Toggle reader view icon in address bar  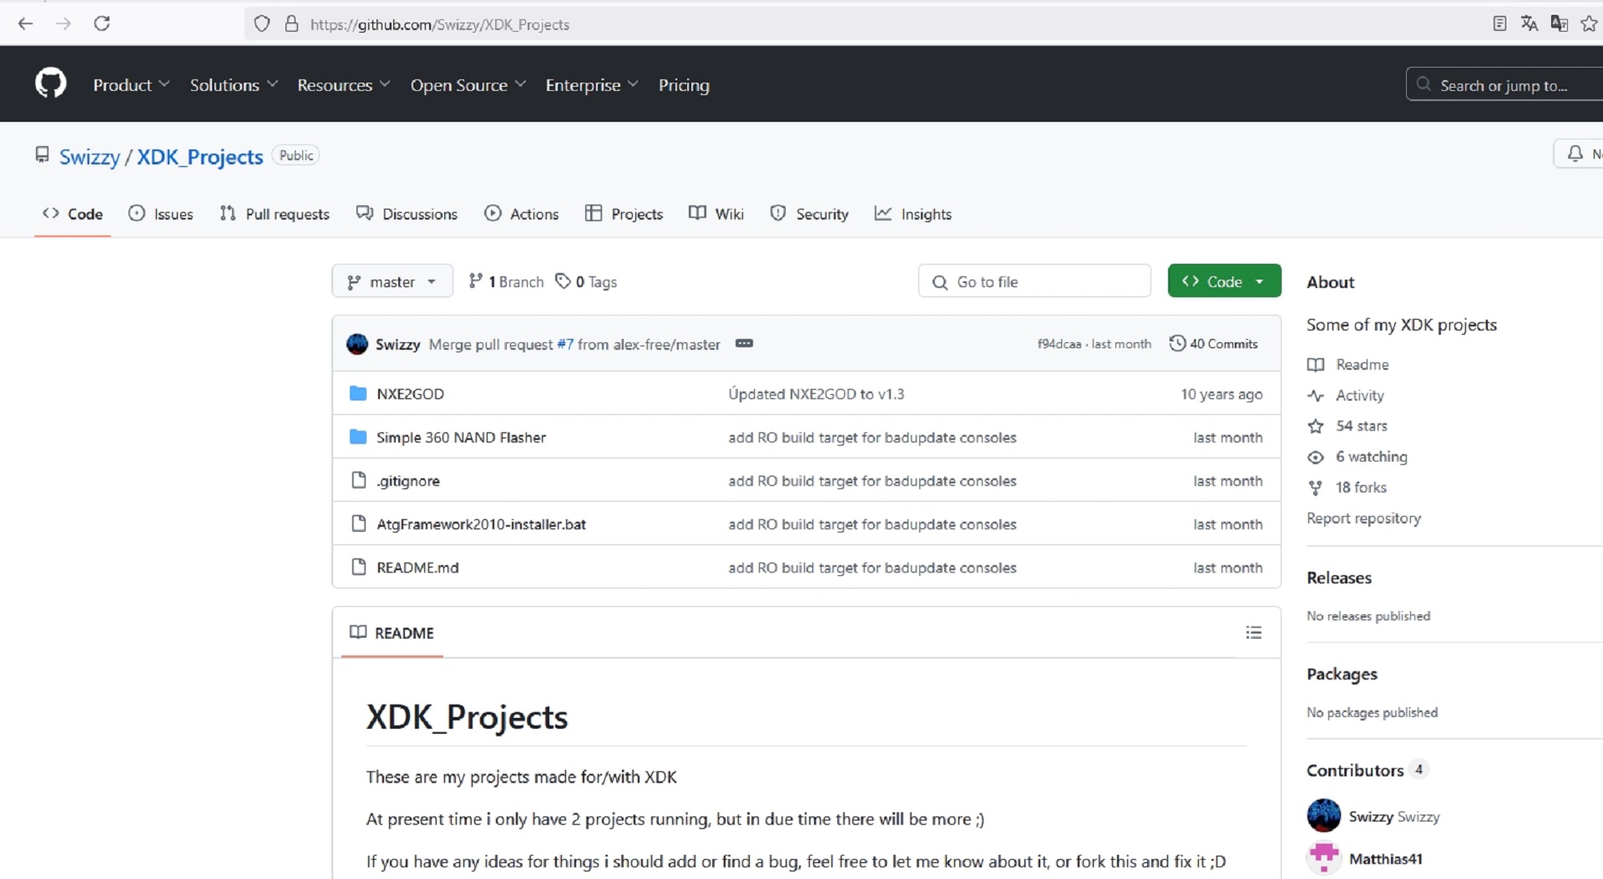pyautogui.click(x=1499, y=23)
